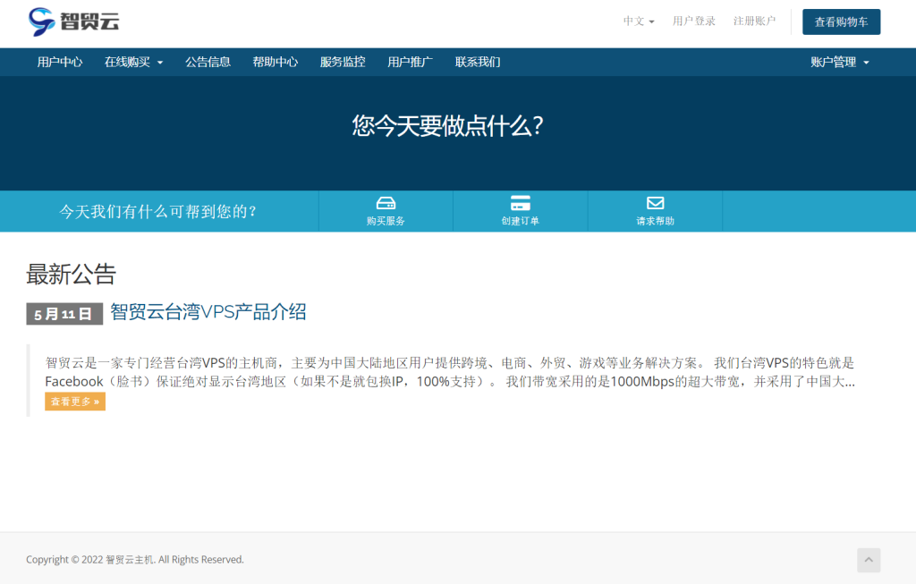This screenshot has width=916, height=584.
Task: Open the 中文 language dropdown
Action: click(x=639, y=21)
